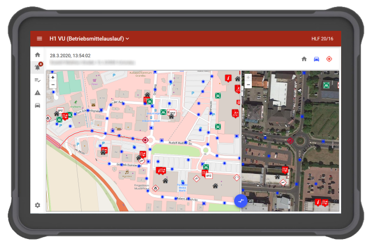Image resolution: width=372 pixels, height=251 pixels.
Task: Zoom out on the street map
Action: 53,85
